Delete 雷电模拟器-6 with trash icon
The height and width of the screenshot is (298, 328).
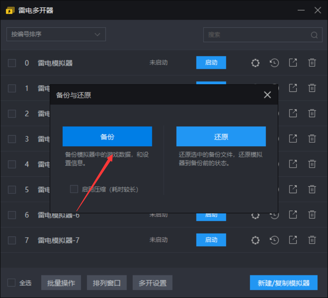312,215
